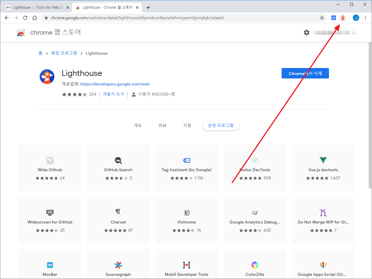Open Google Apps Script GitHub icon
372x279 pixels.
pyautogui.click(x=323, y=265)
